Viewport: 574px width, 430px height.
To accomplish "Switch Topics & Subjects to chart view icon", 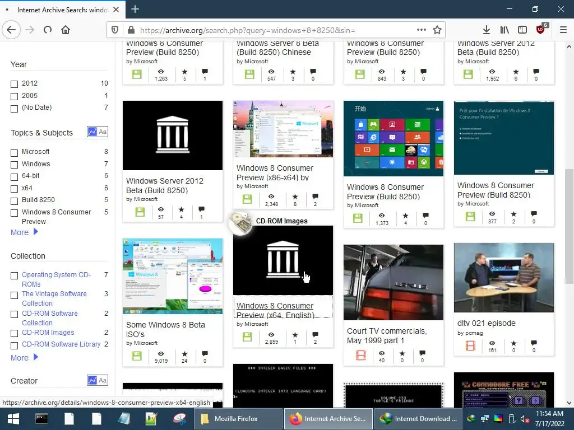I will 92,132.
